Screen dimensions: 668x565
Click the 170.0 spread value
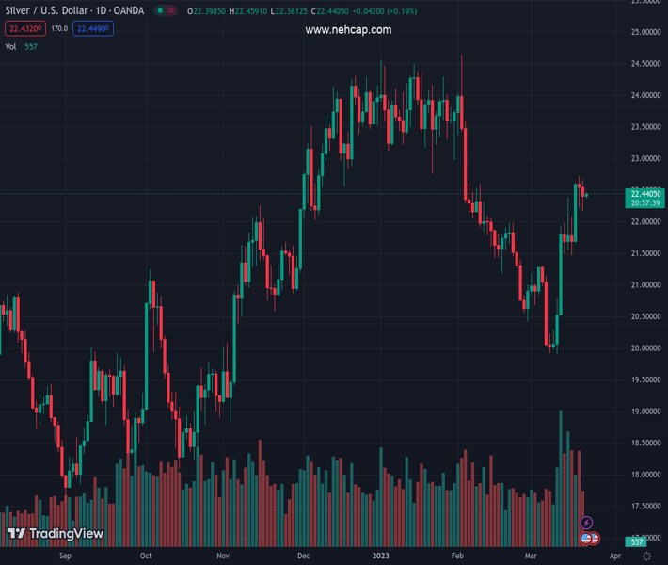pos(59,29)
